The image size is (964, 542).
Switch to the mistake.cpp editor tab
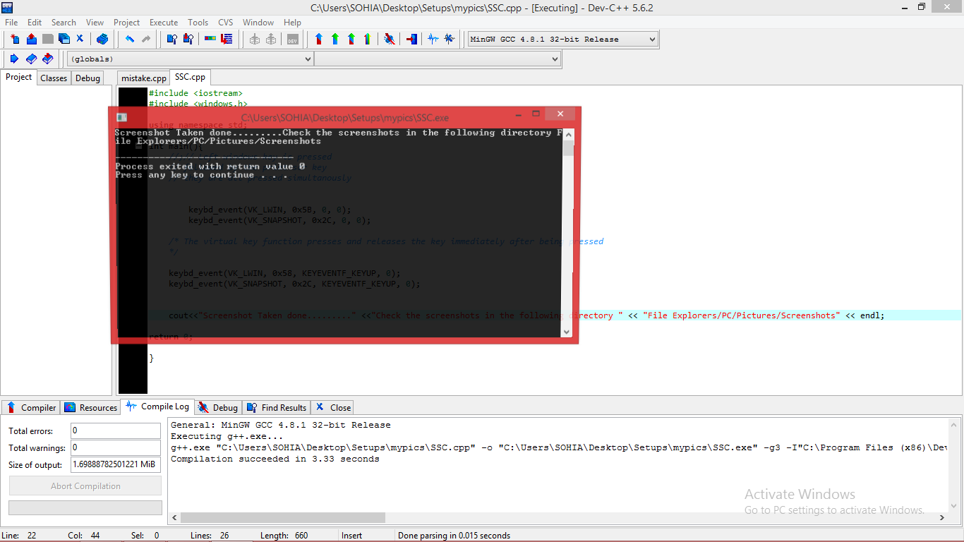tap(144, 78)
